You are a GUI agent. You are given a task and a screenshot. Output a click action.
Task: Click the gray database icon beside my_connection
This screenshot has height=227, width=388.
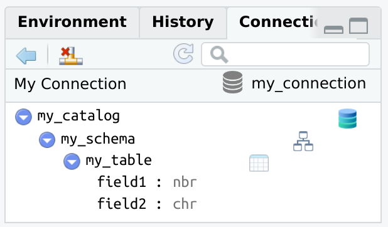tap(232, 82)
